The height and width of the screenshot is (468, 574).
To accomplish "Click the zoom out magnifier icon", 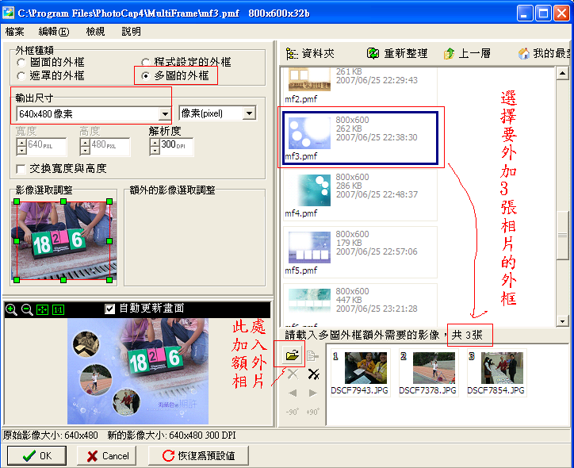I will 26,309.
